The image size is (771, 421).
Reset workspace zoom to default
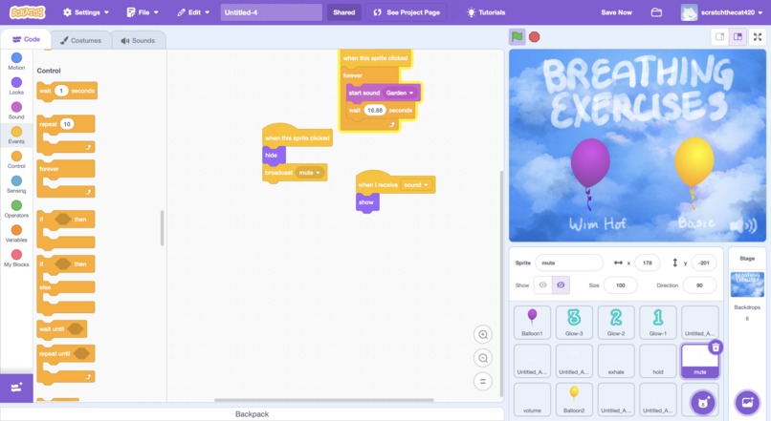pyautogui.click(x=483, y=381)
